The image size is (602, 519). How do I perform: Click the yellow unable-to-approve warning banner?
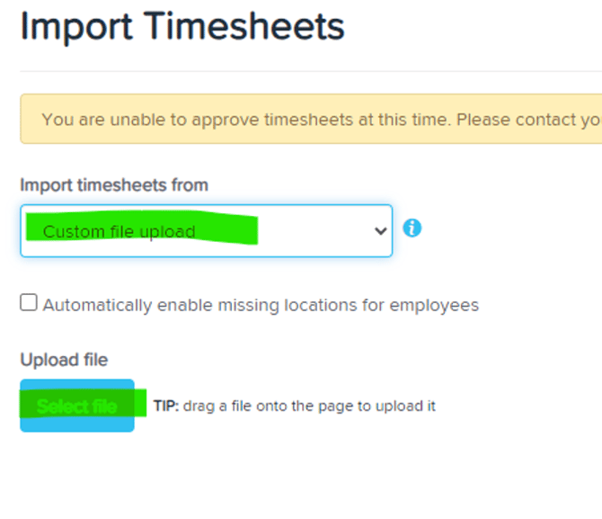(311, 120)
